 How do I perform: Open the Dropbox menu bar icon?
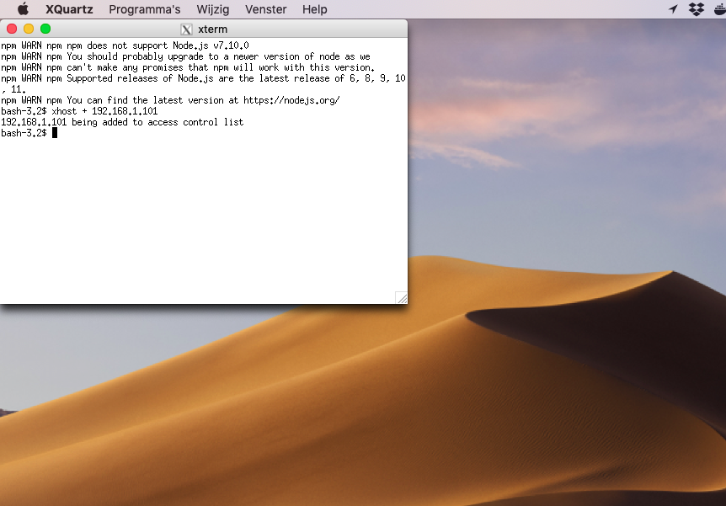pyautogui.click(x=697, y=9)
